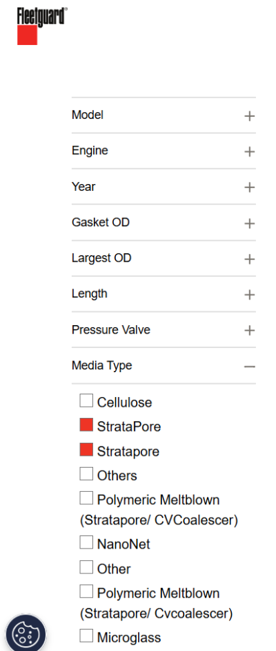Expand the Largest OD filter section
Screen dimensions: 276x651
click(164, 258)
